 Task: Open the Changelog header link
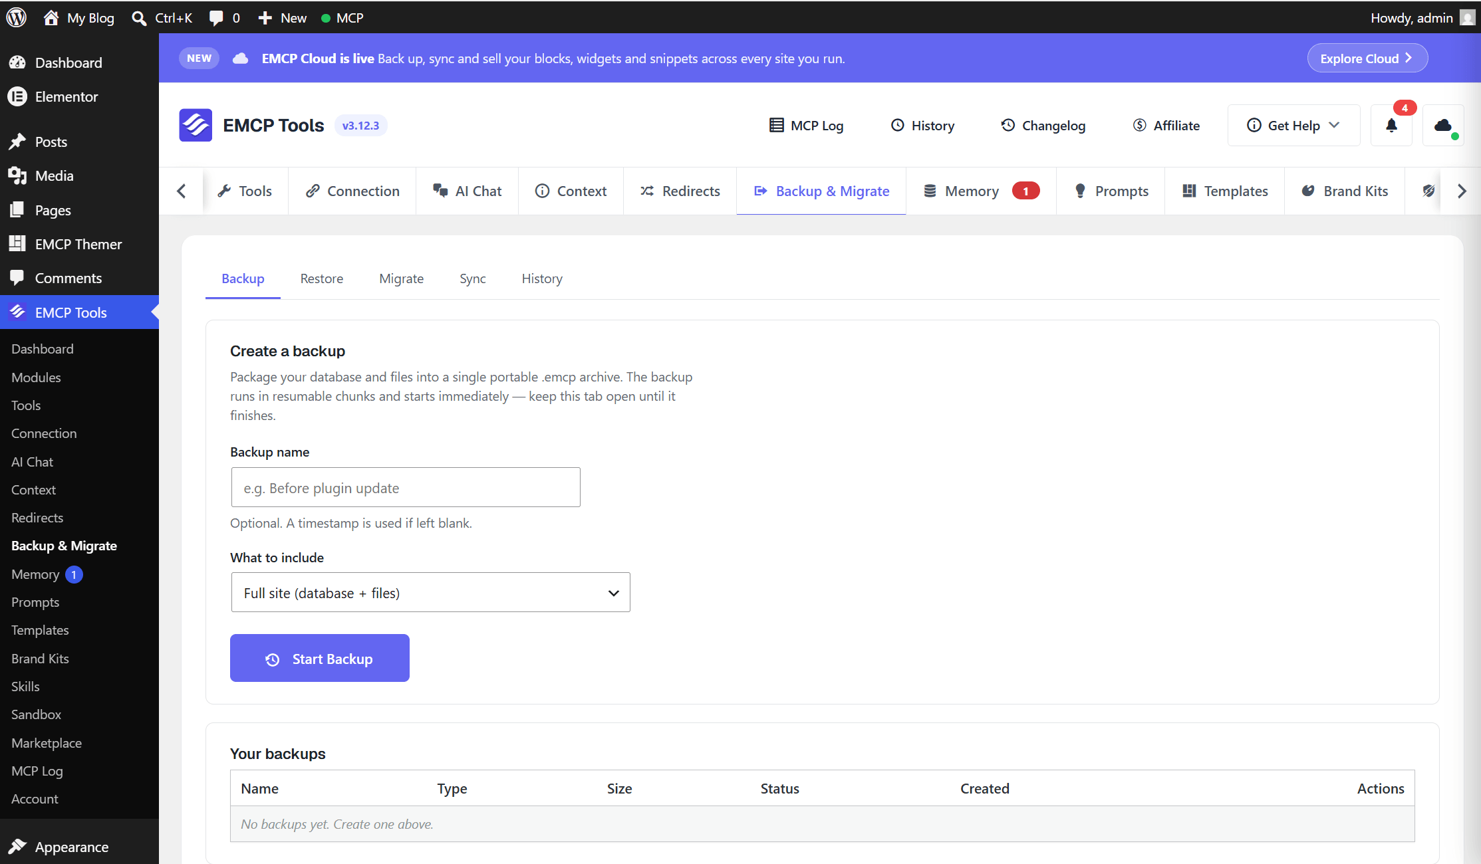1043,125
